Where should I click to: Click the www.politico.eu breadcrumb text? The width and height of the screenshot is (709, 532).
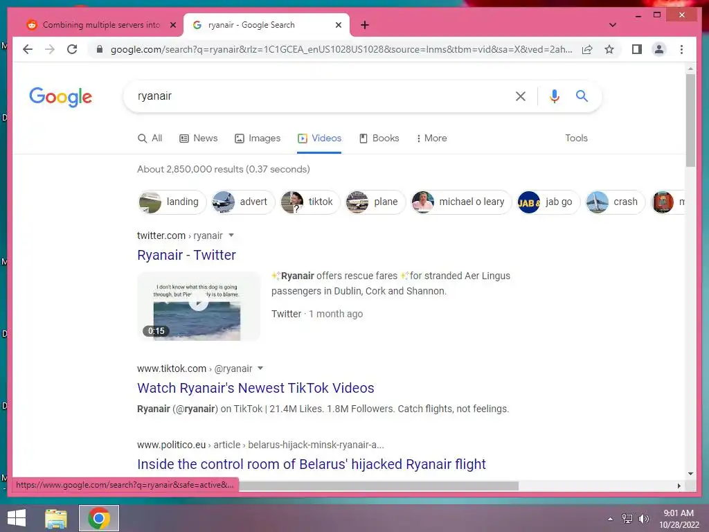(x=172, y=445)
